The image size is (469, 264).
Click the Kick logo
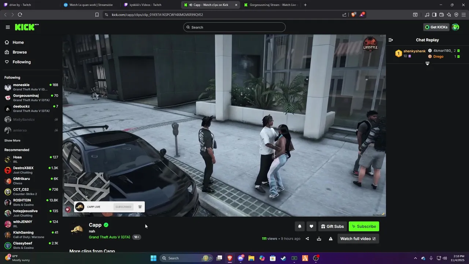click(x=26, y=27)
